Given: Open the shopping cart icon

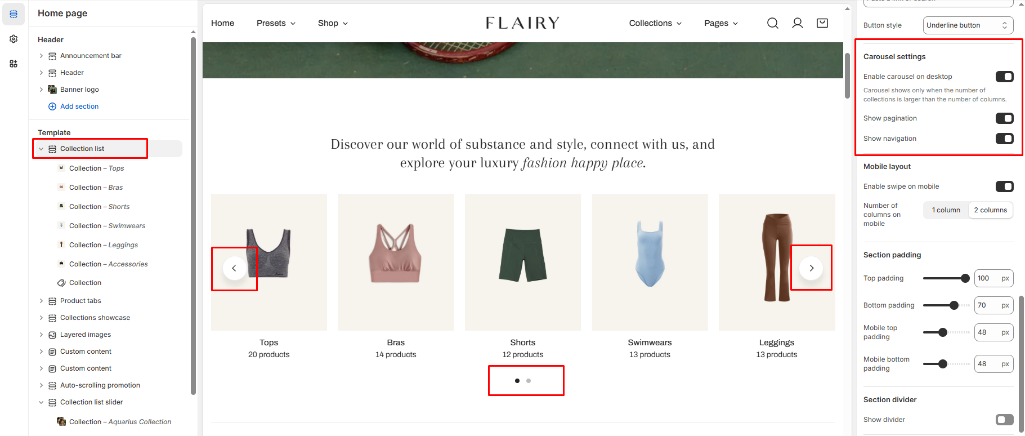Looking at the screenshot, I should pos(822,23).
